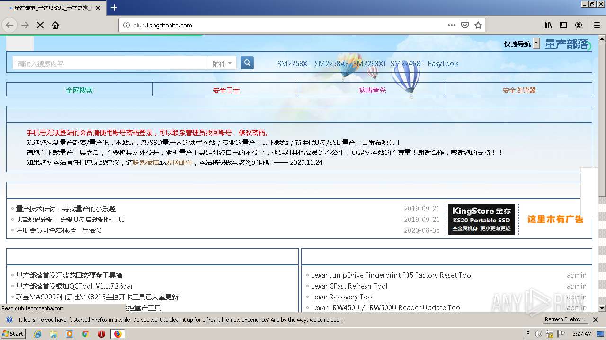
Task: Bookmark this page with the star
Action: pyautogui.click(x=478, y=25)
